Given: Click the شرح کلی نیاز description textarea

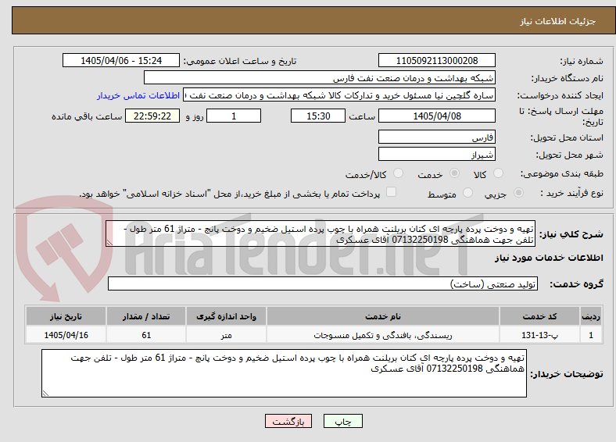Looking at the screenshot, I should click(321, 233).
